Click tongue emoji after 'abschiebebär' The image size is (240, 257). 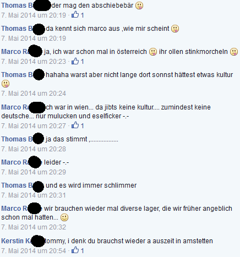(139, 6)
